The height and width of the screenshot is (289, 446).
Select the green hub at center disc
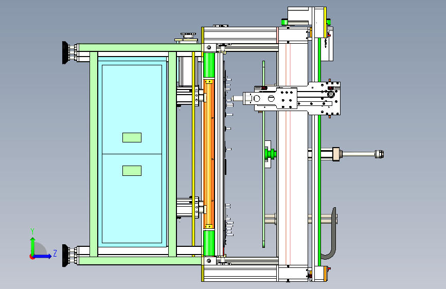[270, 154]
